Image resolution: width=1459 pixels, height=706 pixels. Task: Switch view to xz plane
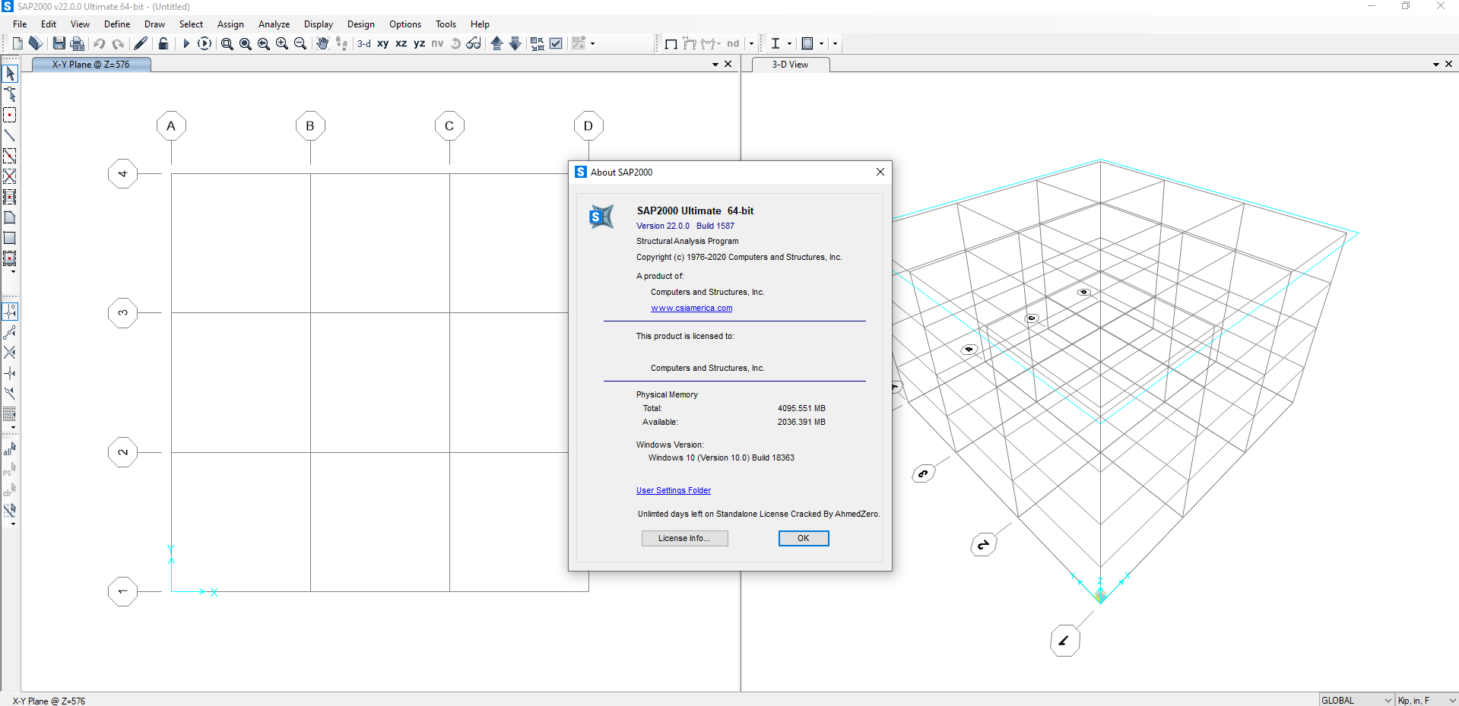[401, 43]
